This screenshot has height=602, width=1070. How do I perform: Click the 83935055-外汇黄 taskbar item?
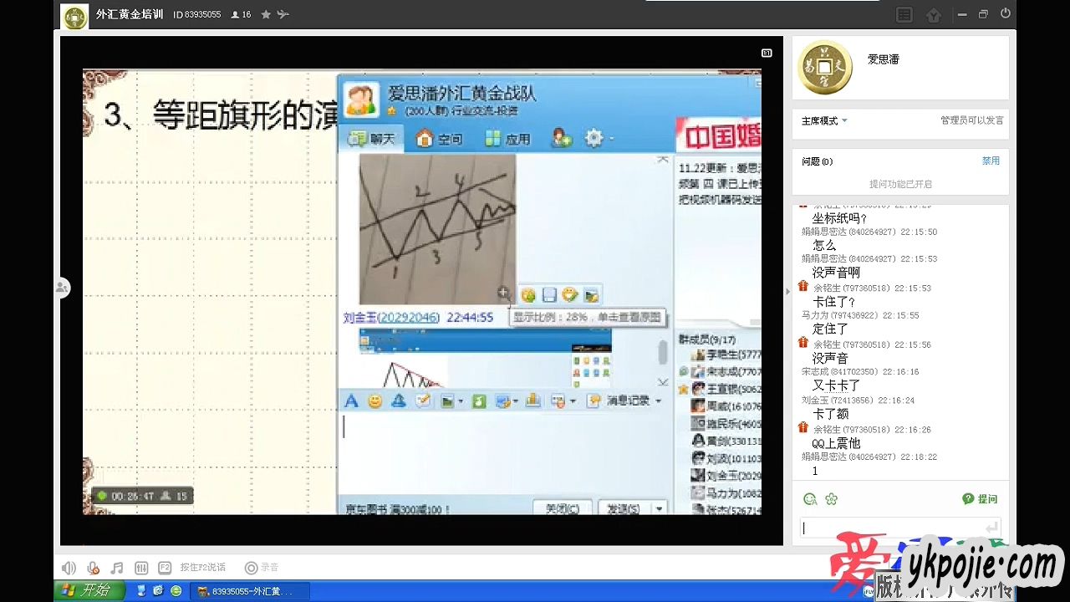point(250,591)
